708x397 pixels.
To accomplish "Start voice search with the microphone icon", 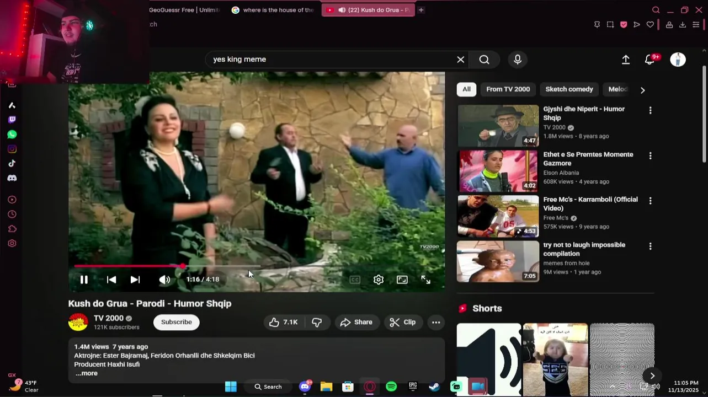I will [518, 60].
